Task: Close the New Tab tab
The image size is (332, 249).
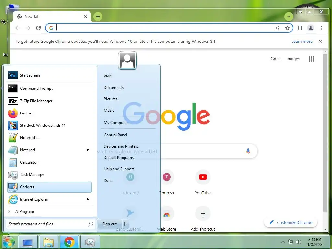Action: coord(86,17)
